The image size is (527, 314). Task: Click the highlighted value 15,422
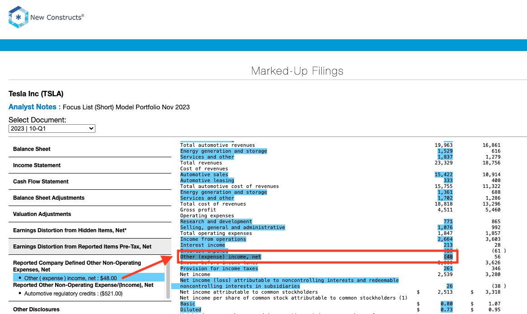pos(444,175)
